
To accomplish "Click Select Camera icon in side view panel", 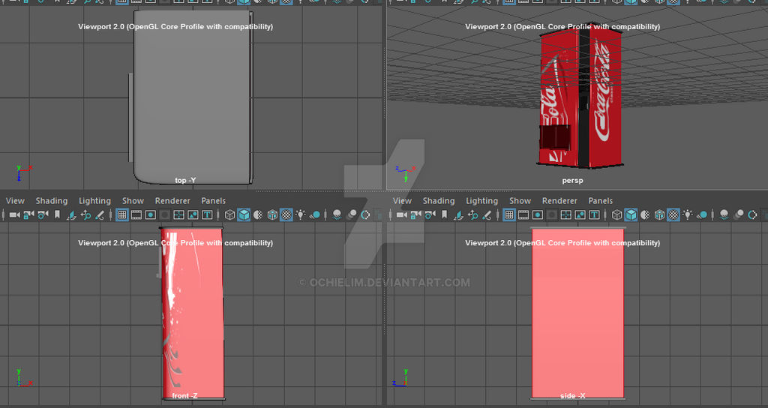I will [402, 214].
